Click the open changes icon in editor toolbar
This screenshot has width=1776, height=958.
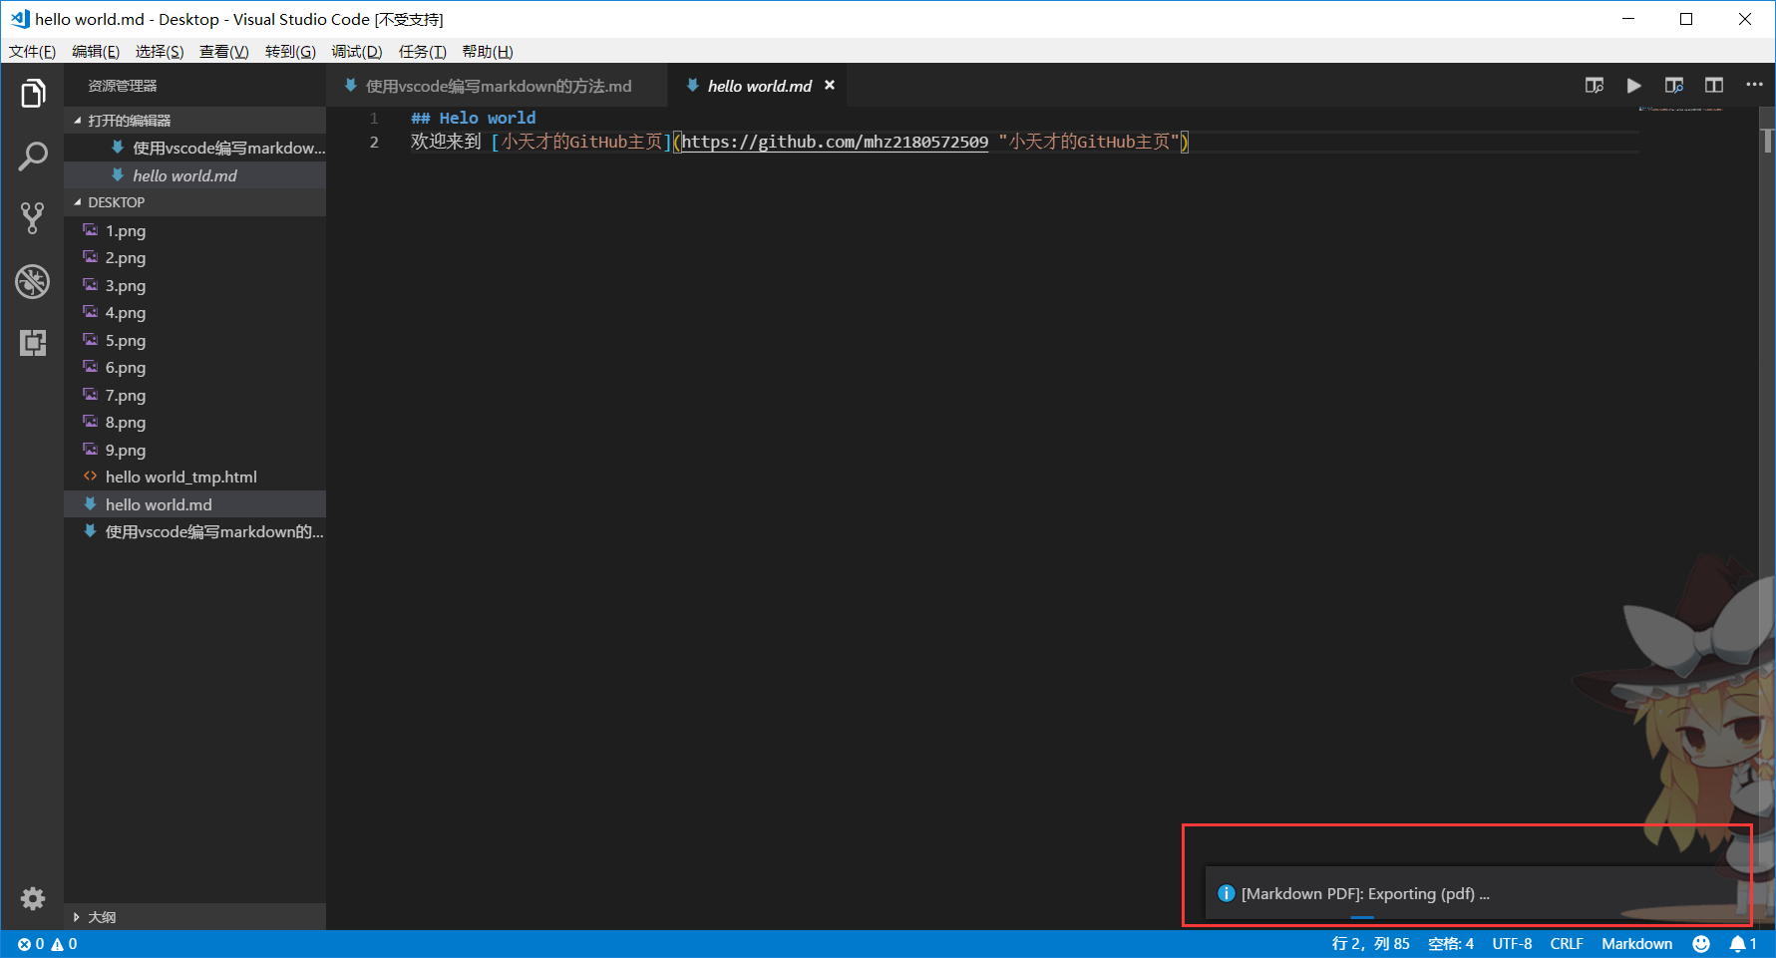1595,86
